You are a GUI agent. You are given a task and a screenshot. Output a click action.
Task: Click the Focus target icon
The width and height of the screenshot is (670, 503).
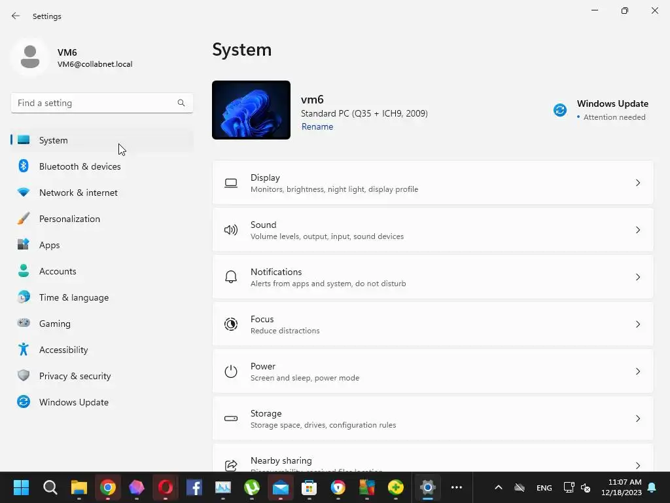click(231, 324)
